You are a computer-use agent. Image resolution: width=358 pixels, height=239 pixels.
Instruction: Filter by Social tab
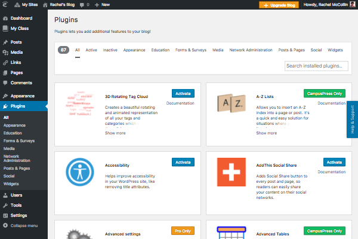pyautogui.click(x=316, y=50)
